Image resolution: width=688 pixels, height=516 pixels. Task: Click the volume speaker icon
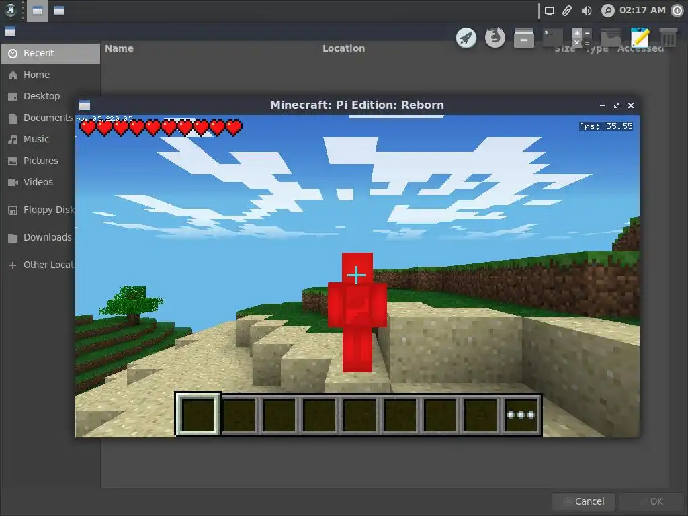[586, 11]
